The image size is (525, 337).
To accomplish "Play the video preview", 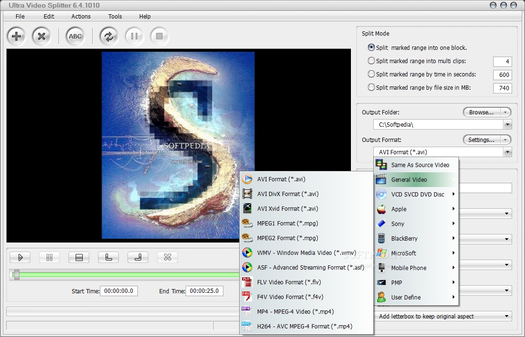I will point(20,257).
